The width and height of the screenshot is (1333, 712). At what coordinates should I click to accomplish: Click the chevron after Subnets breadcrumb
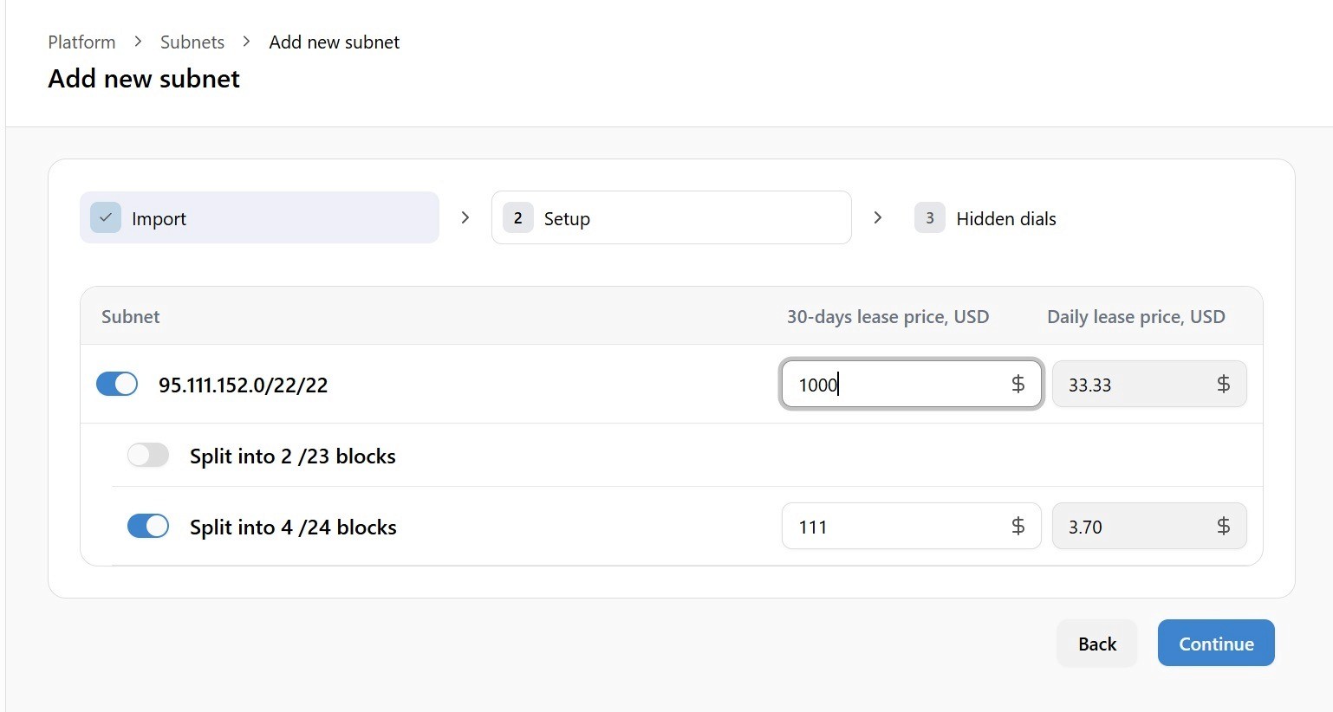click(245, 41)
